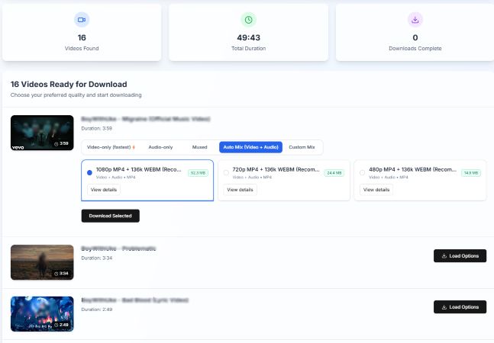This screenshot has height=343, width=494.
Task: Select the 480p MP4 + 136k WEBM radio option
Action: pyautogui.click(x=363, y=172)
